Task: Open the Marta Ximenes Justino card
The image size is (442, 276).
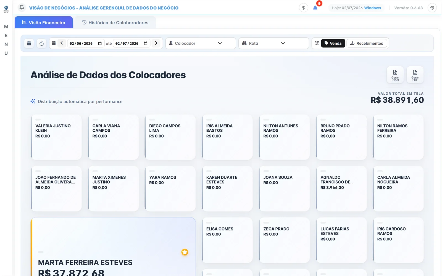Action: click(113, 189)
